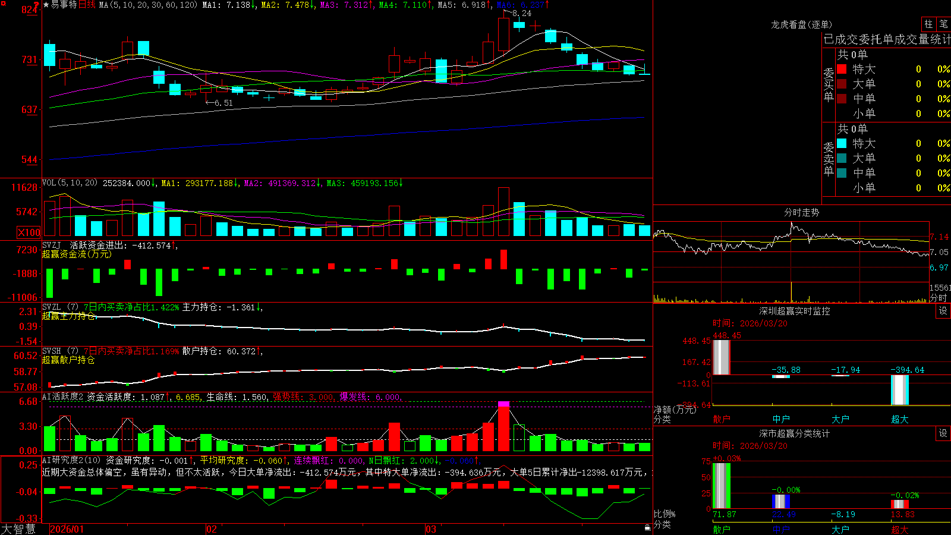Click the 大户 label in 深圳超赢实时监控

pyautogui.click(x=840, y=419)
